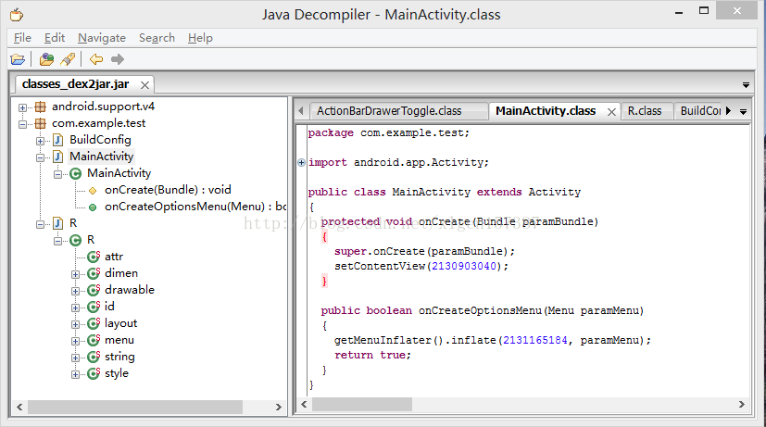The width and height of the screenshot is (766, 427).
Task: Expand the BuildConfig tree node
Action: [x=40, y=140]
